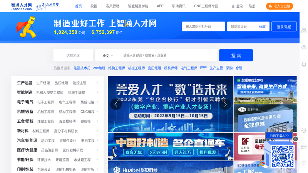Open the inbox message sidebar icon

pyautogui.click(x=304, y=31)
